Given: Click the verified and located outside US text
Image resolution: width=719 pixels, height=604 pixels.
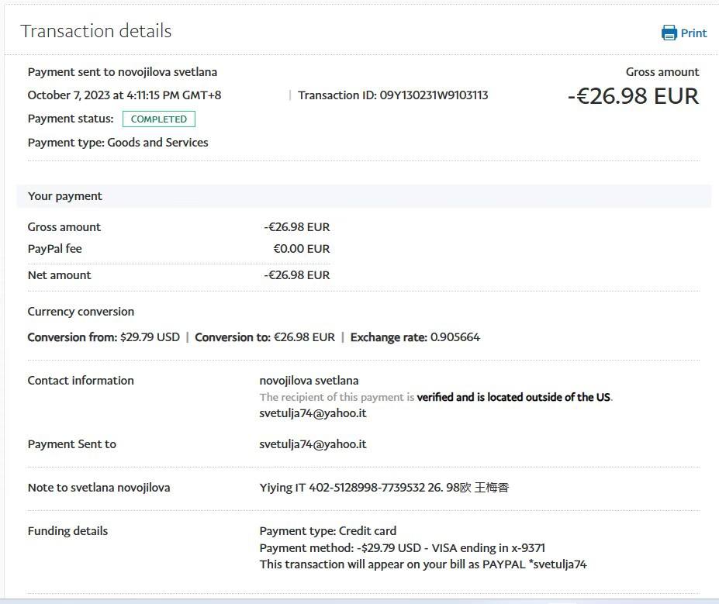Looking at the screenshot, I should point(513,397).
